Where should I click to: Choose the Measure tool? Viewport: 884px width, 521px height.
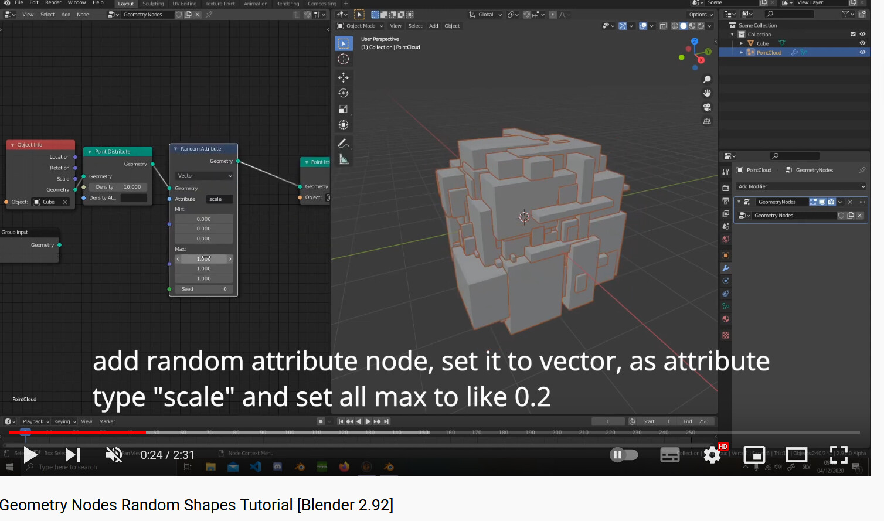coord(344,159)
